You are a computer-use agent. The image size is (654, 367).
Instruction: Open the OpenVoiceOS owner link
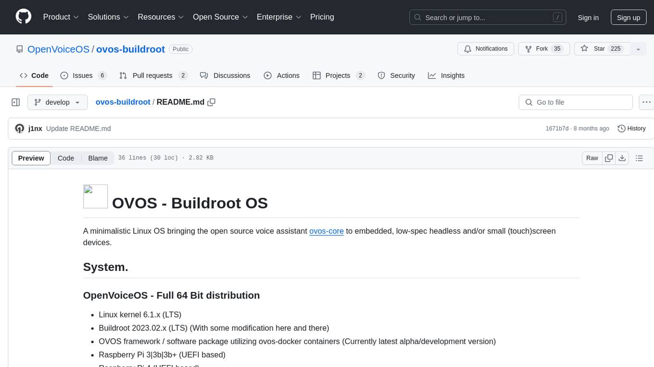(x=58, y=49)
